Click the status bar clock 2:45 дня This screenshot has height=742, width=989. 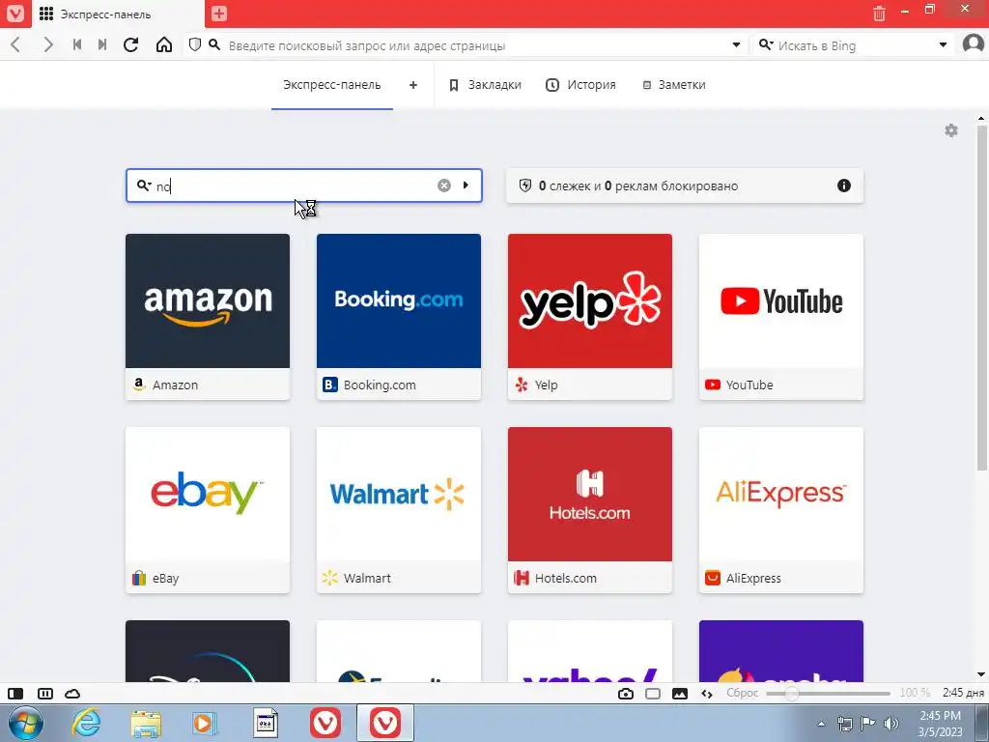(963, 693)
